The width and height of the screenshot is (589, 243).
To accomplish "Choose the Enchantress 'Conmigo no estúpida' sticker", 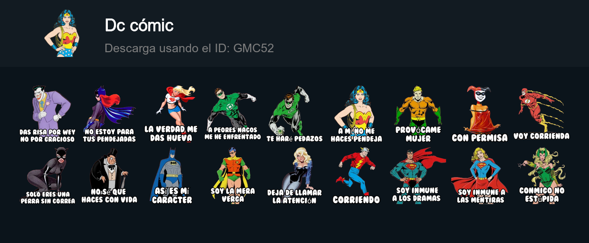I will click(541, 176).
